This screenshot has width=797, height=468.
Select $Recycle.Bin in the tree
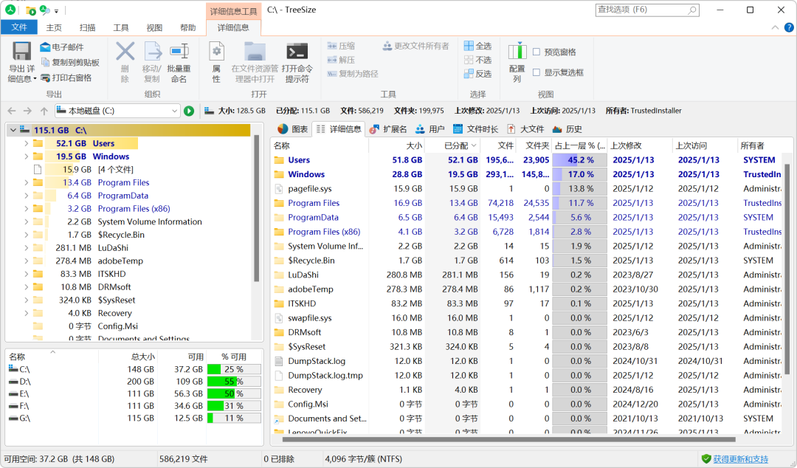point(121,235)
